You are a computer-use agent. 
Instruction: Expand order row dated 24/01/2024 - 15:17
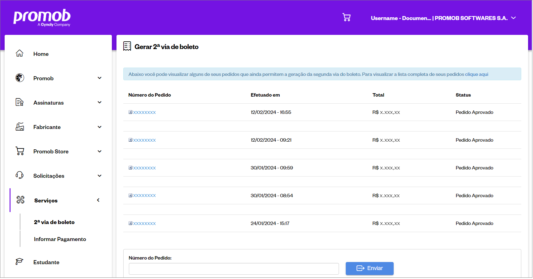[130, 223]
